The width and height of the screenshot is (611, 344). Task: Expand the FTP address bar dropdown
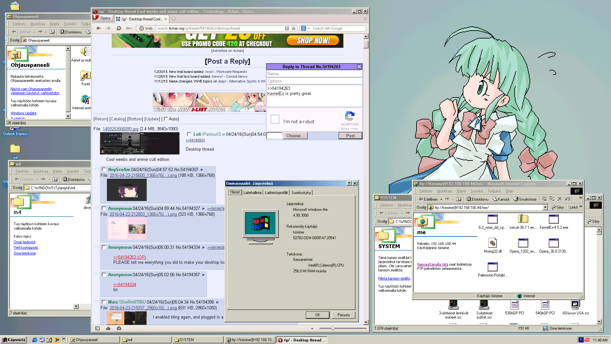[545, 207]
